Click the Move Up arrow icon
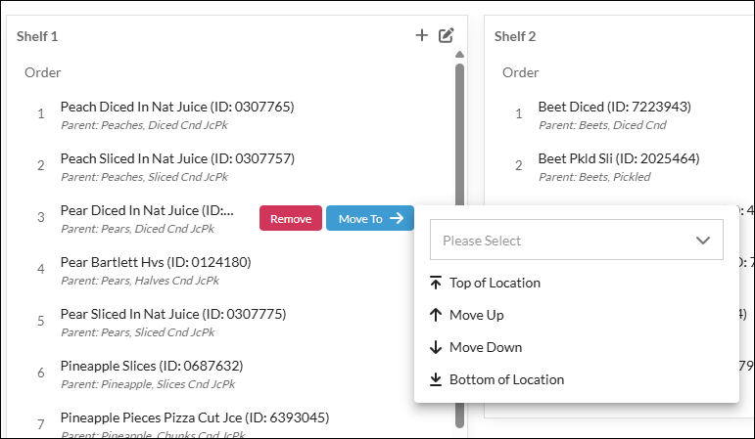 436,315
